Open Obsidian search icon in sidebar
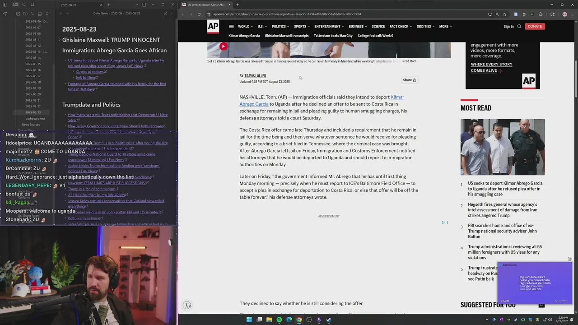This screenshot has width=578, height=325. pos(23,5)
